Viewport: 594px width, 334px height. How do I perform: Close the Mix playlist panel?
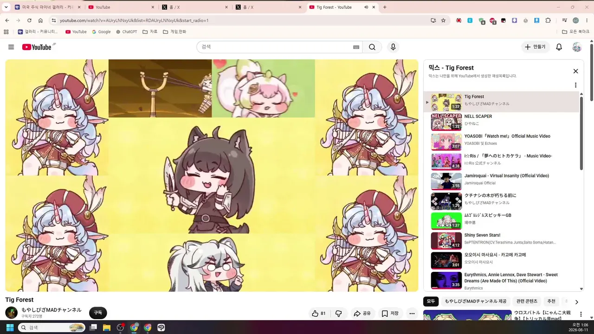575,71
